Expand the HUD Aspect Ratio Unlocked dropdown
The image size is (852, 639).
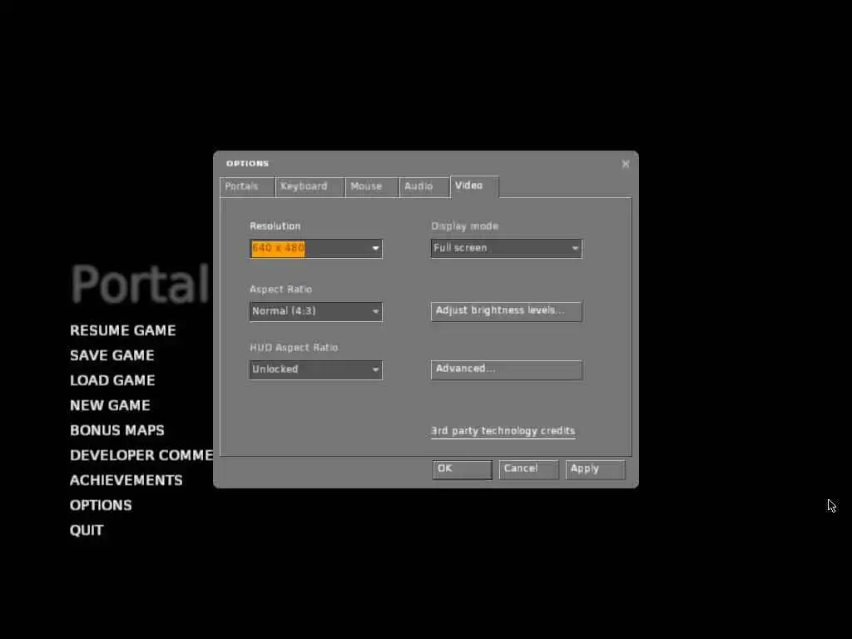[x=316, y=370]
